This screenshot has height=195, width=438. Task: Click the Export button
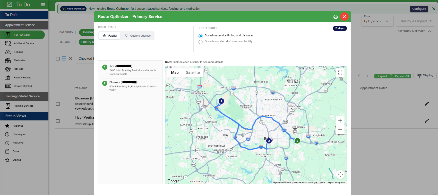pyautogui.click(x=382, y=76)
